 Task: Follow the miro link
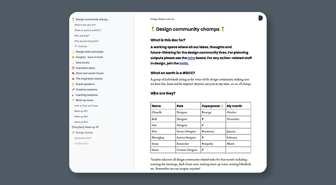(x=192, y=58)
